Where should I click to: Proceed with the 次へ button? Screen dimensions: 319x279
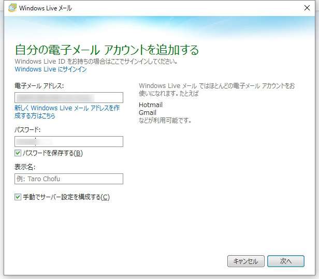[285, 261]
